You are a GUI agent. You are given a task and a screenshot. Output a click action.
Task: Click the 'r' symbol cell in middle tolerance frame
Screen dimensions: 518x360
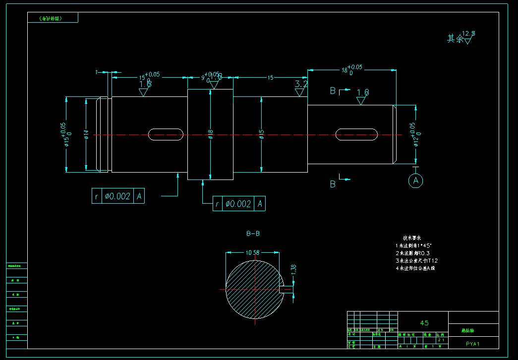218,204
